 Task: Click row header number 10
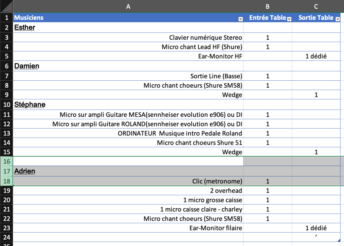[7, 105]
